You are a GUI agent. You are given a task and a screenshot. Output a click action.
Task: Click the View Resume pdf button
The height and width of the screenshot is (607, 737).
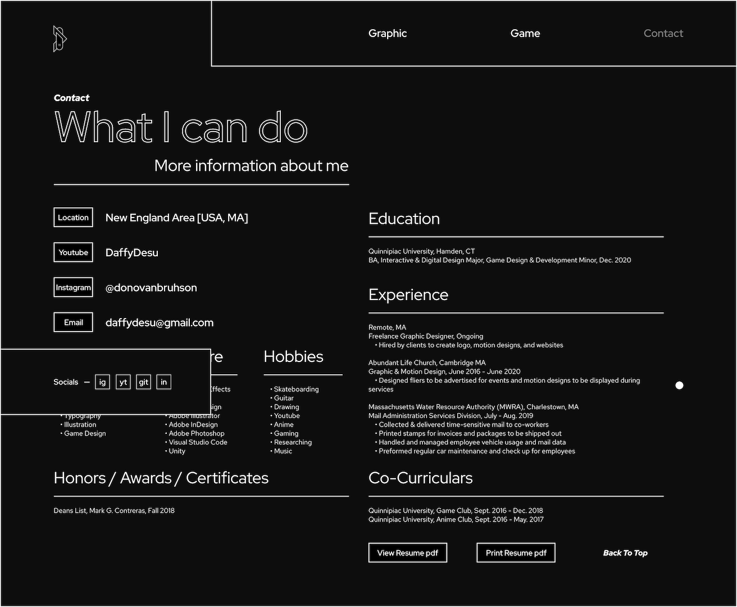tap(408, 552)
